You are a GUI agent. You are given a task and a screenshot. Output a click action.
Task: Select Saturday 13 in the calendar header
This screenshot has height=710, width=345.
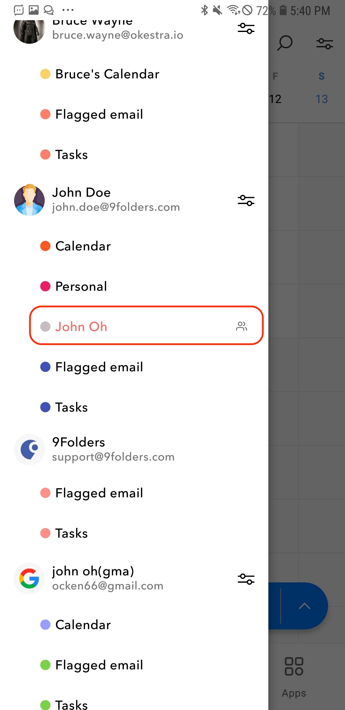click(322, 99)
